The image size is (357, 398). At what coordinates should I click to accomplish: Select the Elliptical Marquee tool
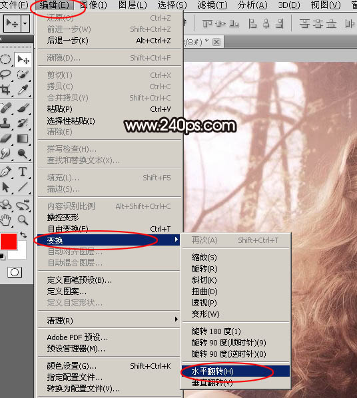coord(5,60)
